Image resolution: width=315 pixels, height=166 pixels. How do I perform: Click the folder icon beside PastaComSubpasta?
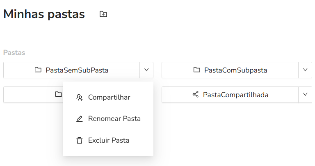pyautogui.click(x=197, y=70)
